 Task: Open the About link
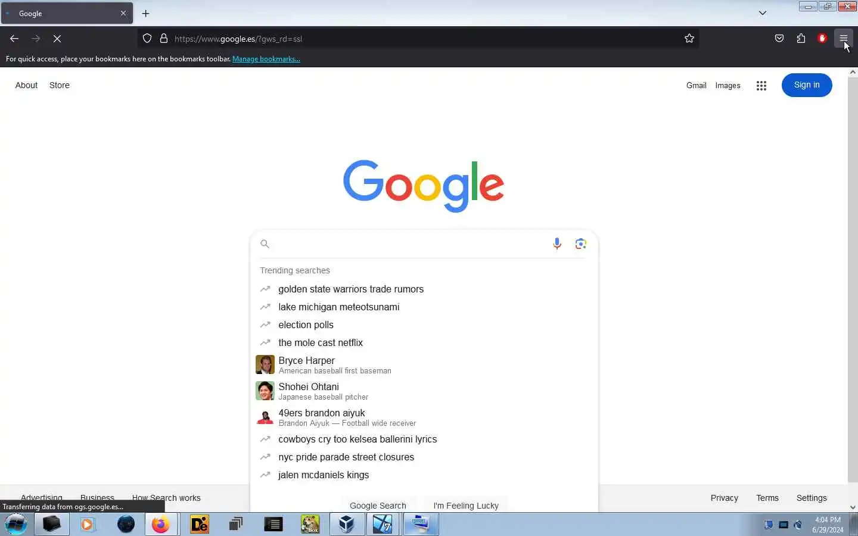coord(26,85)
